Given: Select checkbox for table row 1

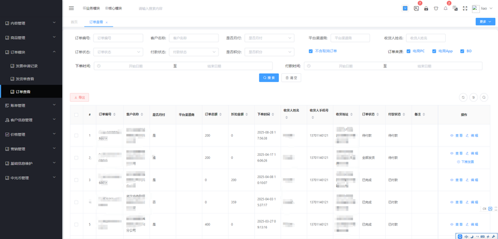Looking at the screenshot, I should pyautogui.click(x=76, y=135).
